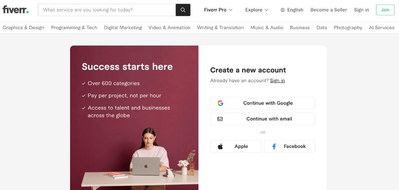Click the Google logo icon

coord(220,103)
